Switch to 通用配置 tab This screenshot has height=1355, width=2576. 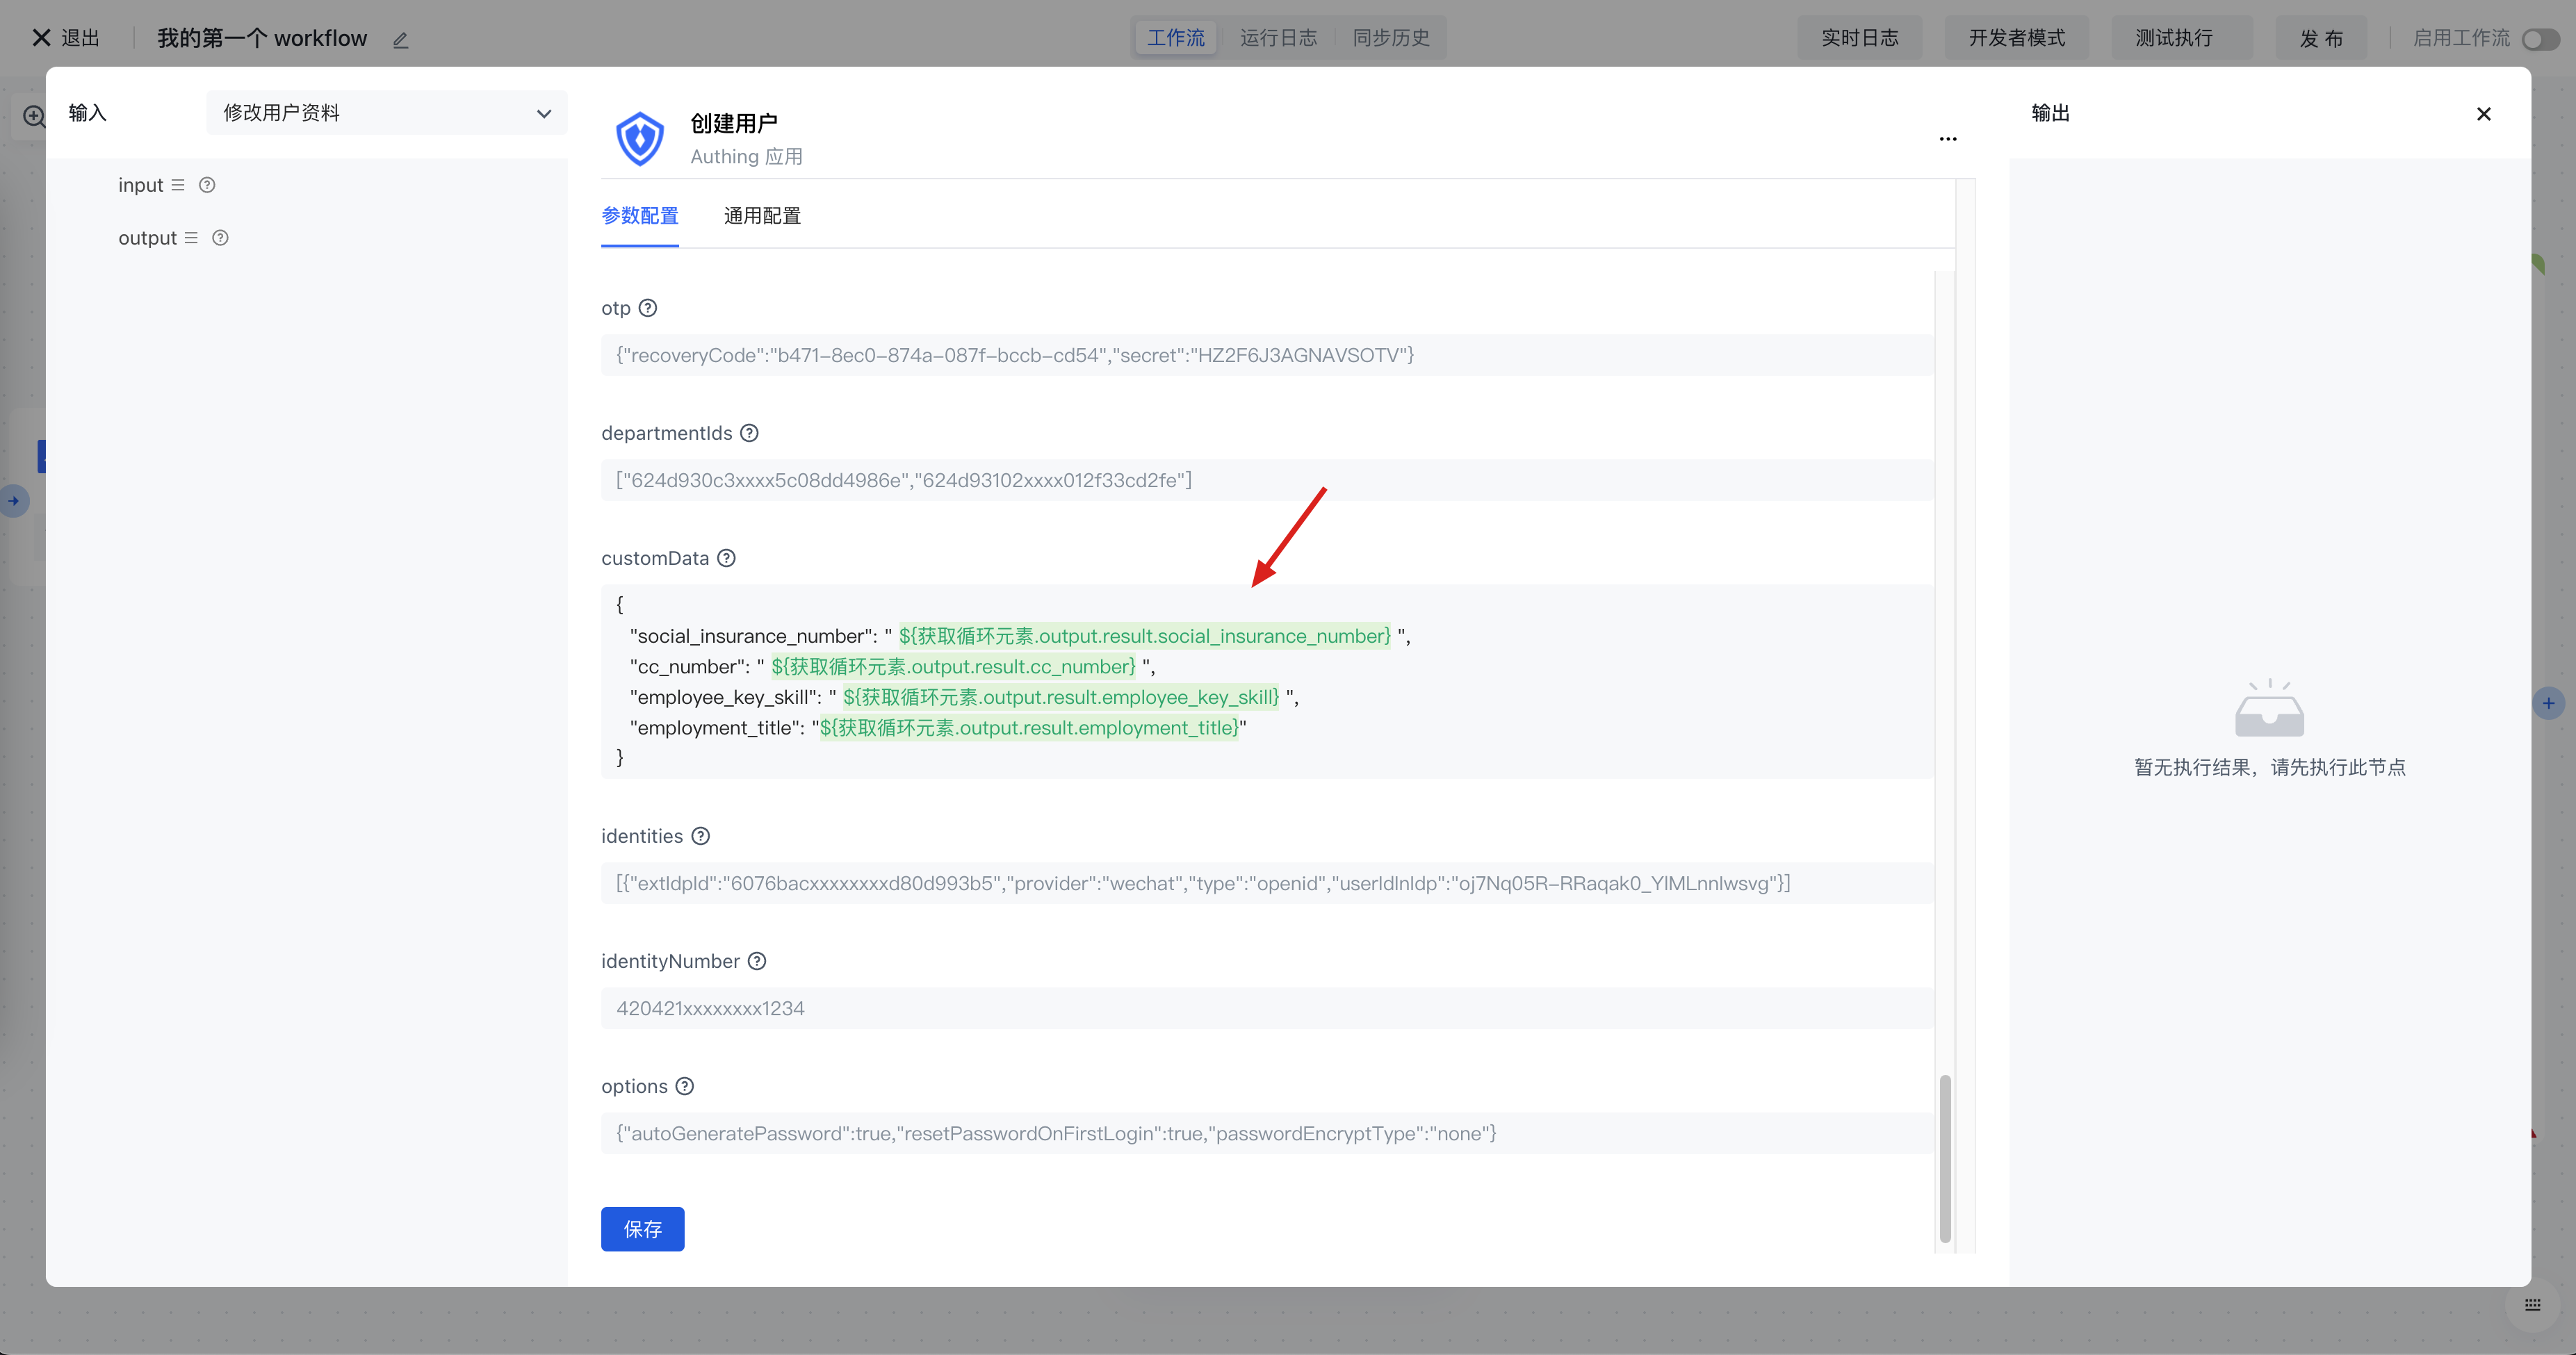pos(762,216)
